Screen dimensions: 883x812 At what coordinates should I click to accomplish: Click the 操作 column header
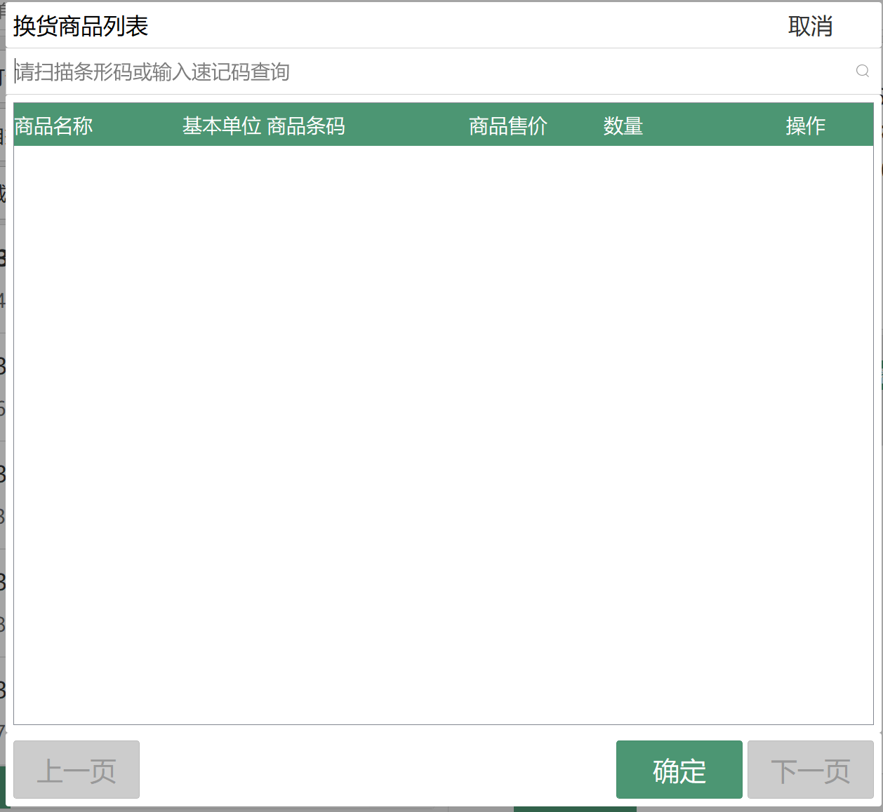(x=806, y=126)
